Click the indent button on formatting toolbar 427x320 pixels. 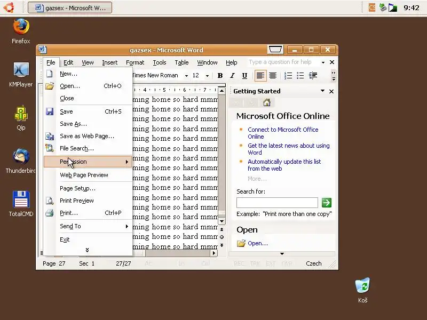313,76
